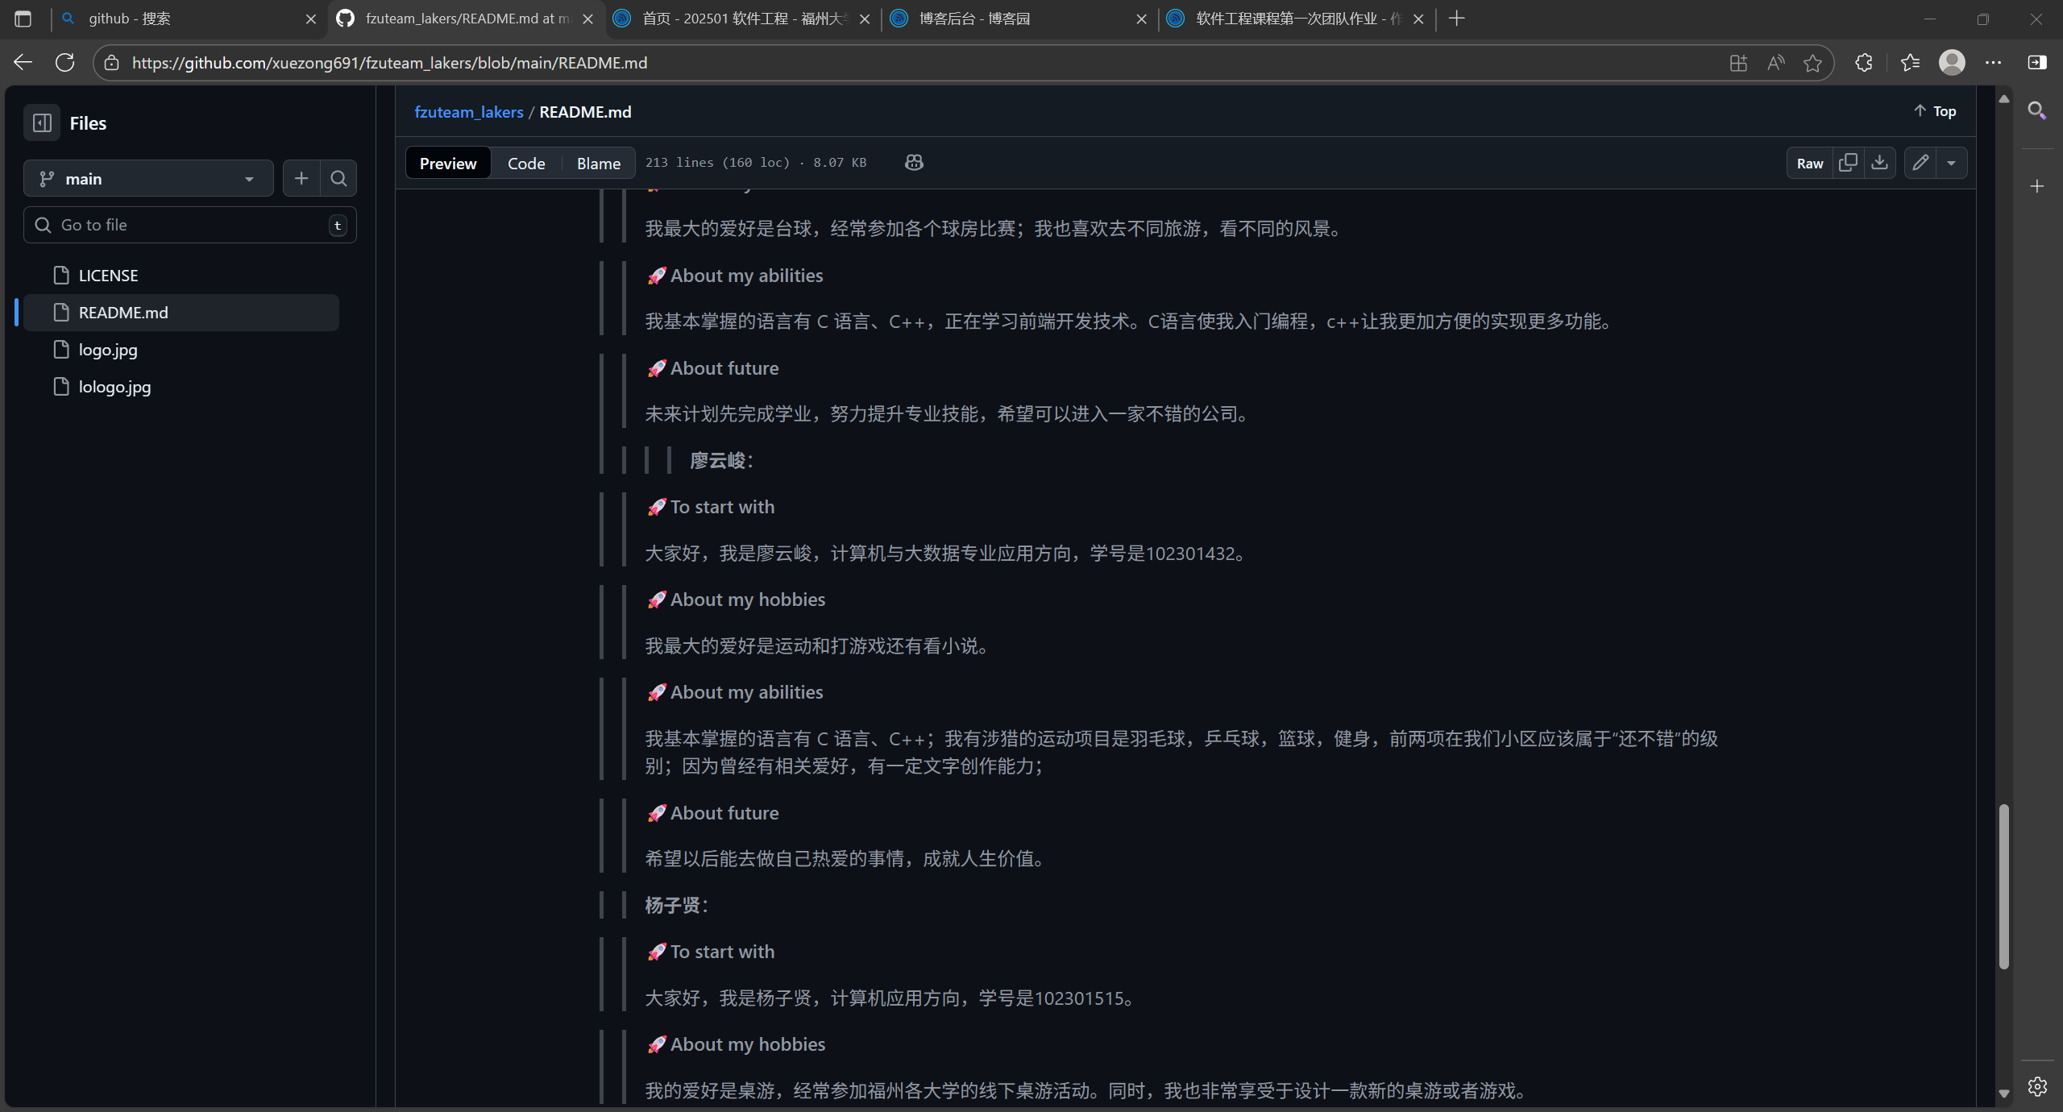Switch to the Blame tab
The width and height of the screenshot is (2063, 1112).
pos(597,163)
